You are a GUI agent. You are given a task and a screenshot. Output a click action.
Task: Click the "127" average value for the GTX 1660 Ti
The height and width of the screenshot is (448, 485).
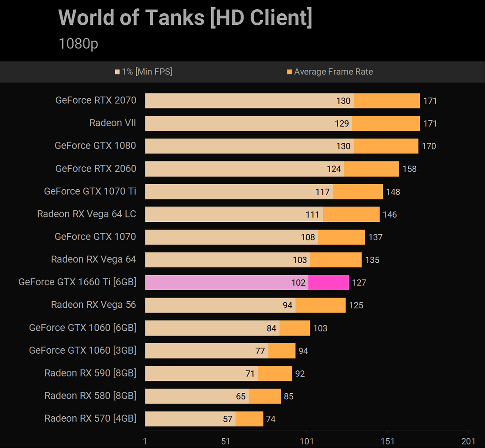[x=359, y=283]
